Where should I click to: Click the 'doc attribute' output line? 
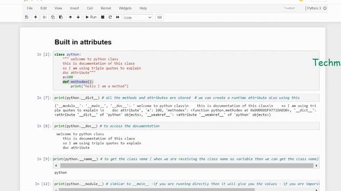click(x=76, y=147)
